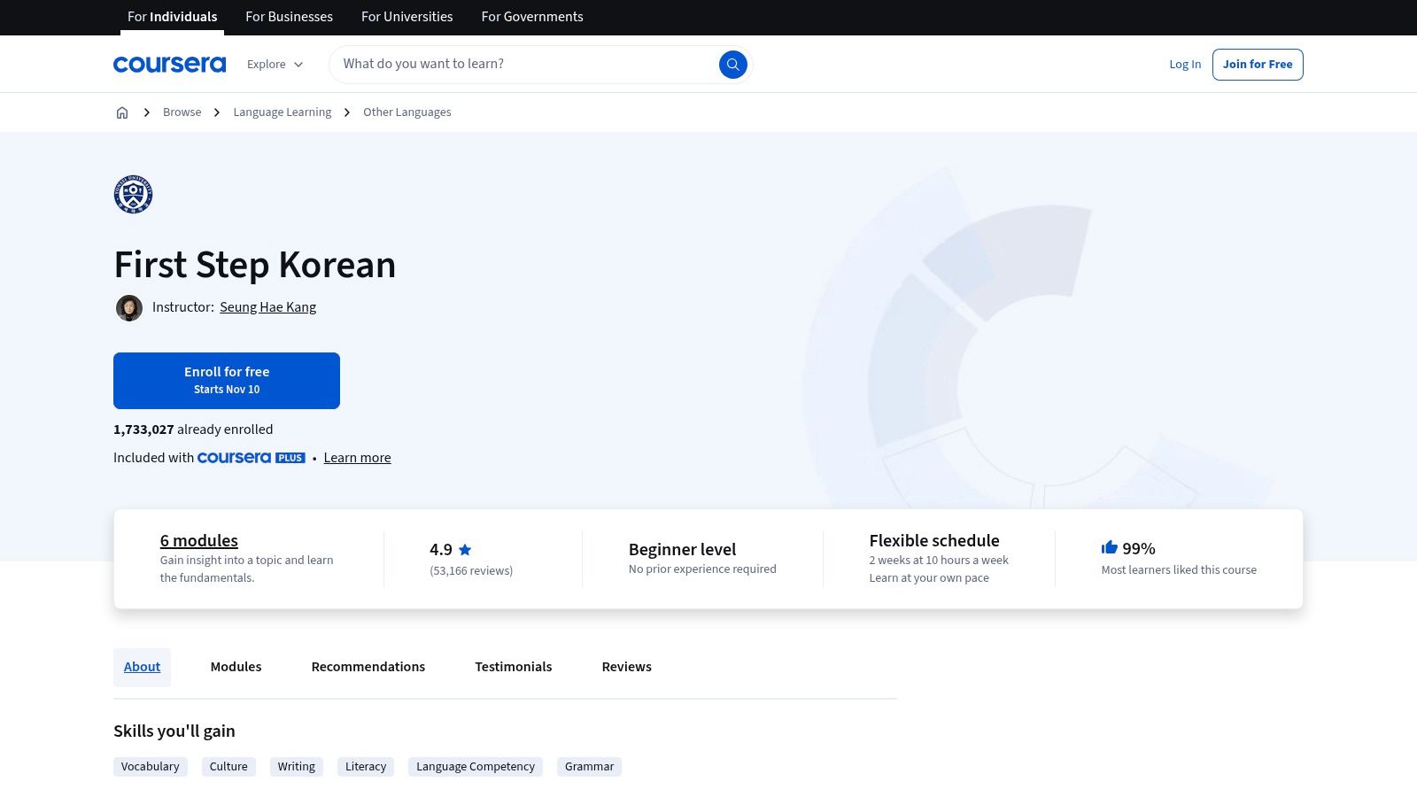Open the Explore dropdown
This screenshot has width=1417, height=797.
click(275, 64)
